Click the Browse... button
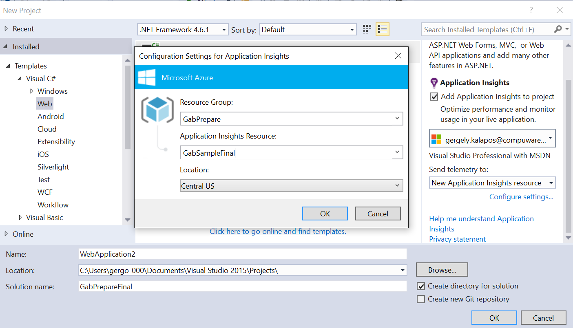 [442, 270]
